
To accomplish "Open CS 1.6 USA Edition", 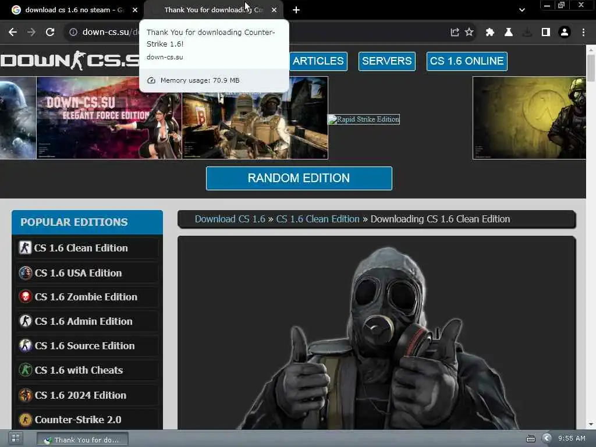I will [87, 273].
